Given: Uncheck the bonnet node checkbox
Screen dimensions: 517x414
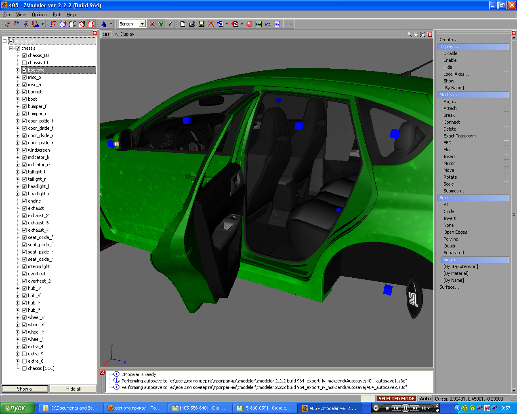Looking at the screenshot, I should [24, 92].
